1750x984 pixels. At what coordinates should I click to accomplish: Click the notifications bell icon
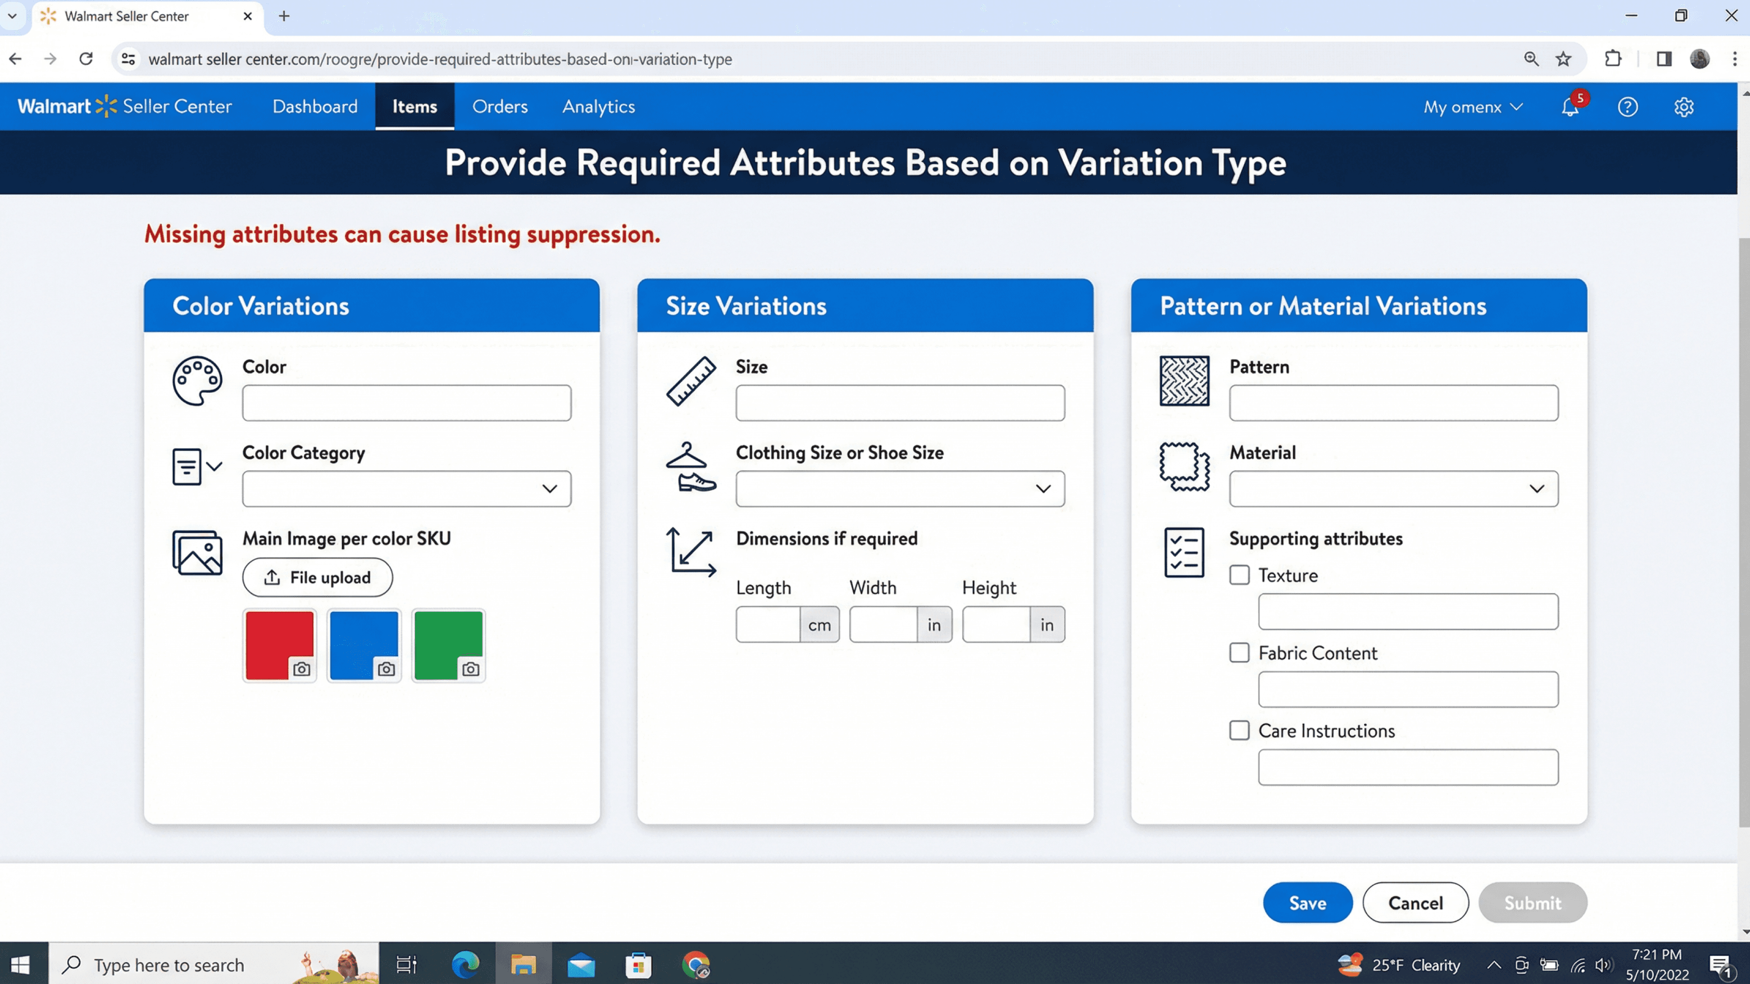[1569, 108]
